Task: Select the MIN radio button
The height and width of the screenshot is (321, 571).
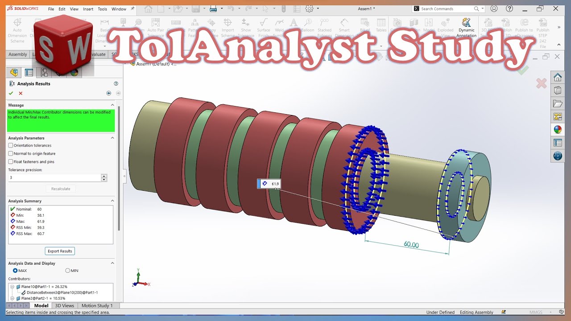Action: click(x=68, y=270)
